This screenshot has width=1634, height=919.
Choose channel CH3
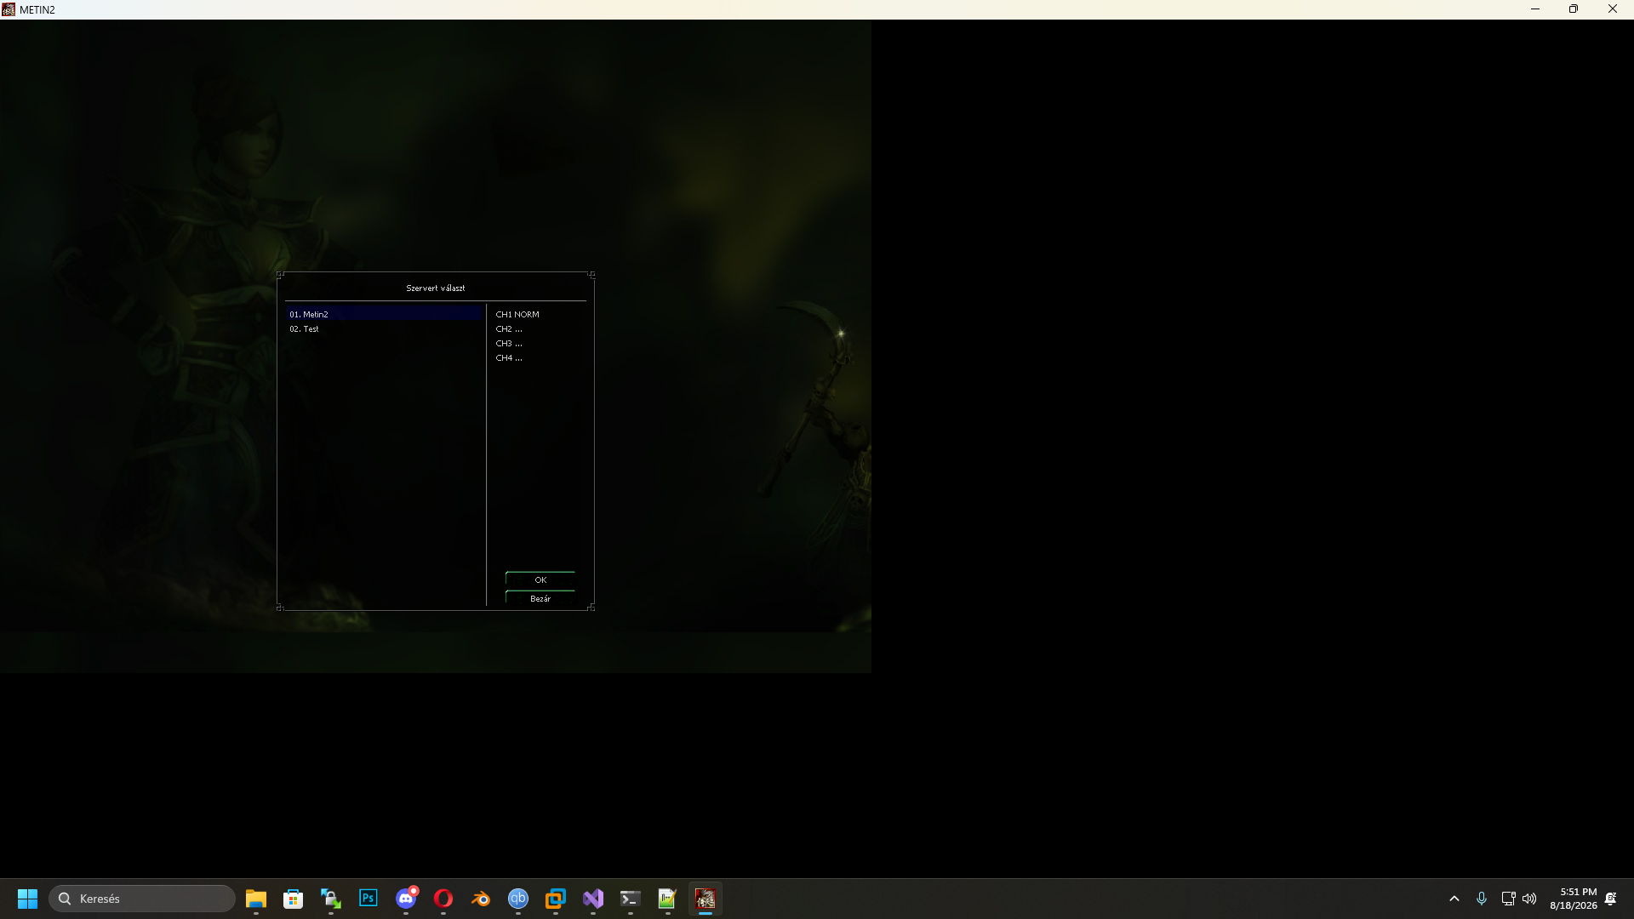pyautogui.click(x=509, y=343)
